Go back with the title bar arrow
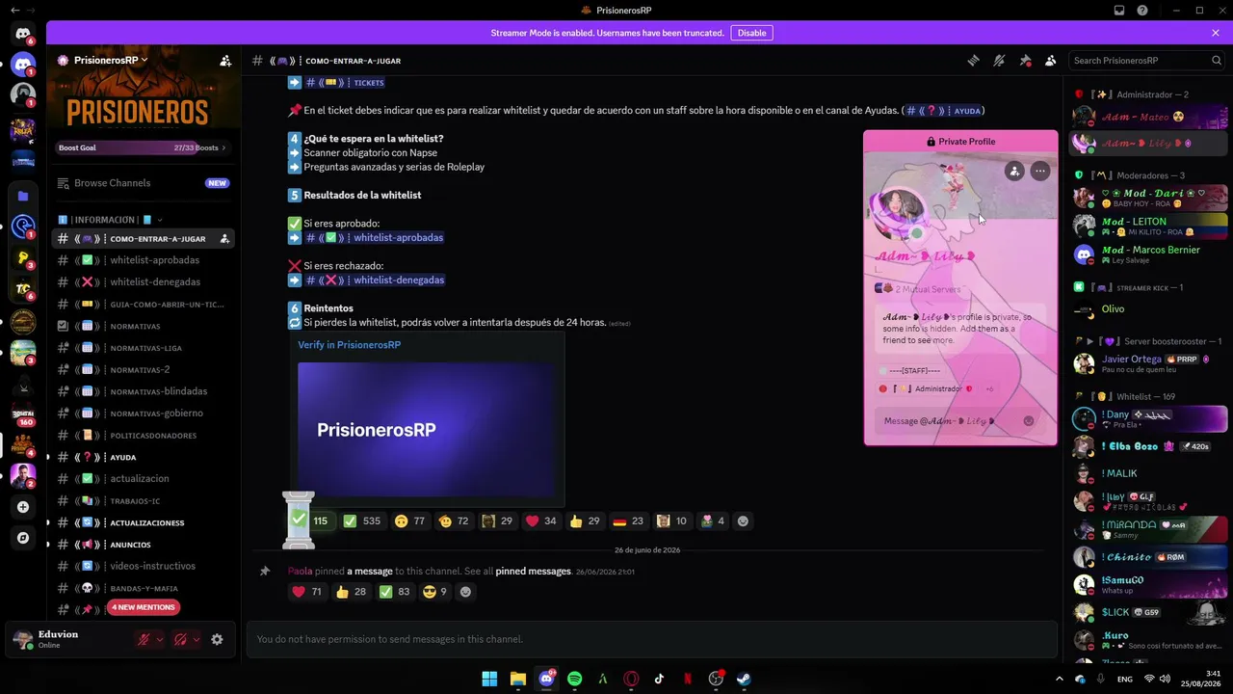1233x694 pixels. pos(14,11)
